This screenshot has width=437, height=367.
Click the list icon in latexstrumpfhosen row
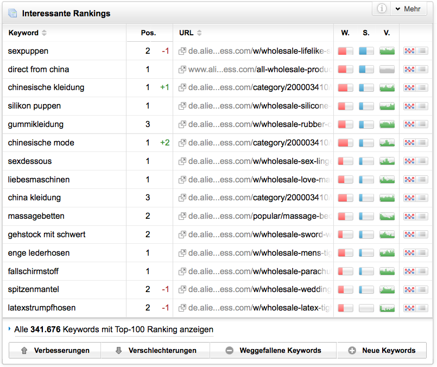click(422, 308)
